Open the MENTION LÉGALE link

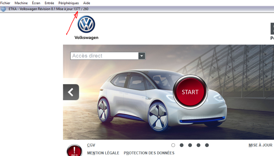[103, 153]
